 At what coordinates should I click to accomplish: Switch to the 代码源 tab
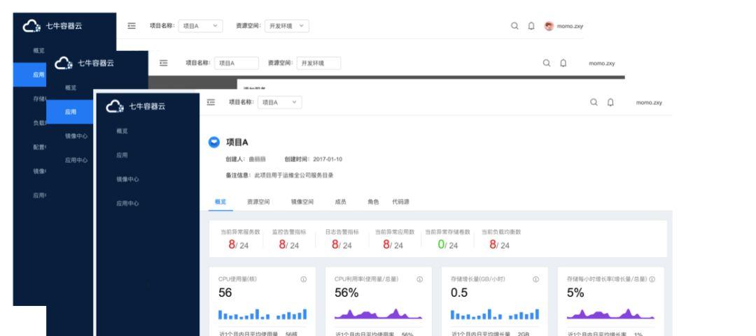pos(400,202)
